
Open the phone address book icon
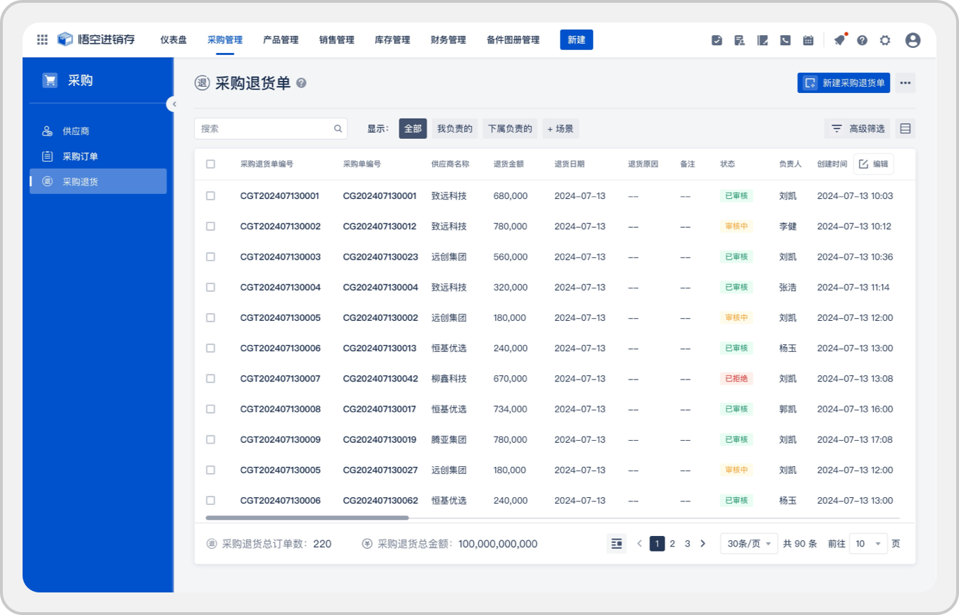(785, 40)
